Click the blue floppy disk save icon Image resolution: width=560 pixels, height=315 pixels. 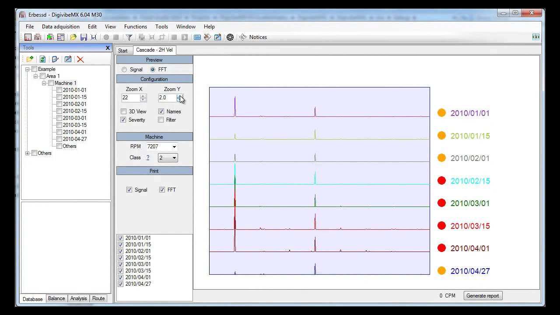[84, 37]
